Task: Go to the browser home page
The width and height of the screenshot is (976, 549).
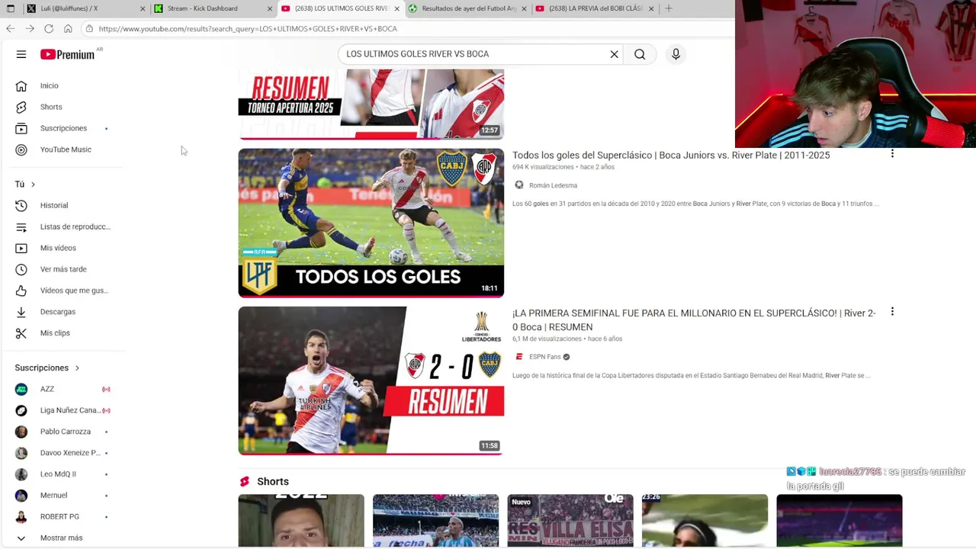Action: [68, 28]
